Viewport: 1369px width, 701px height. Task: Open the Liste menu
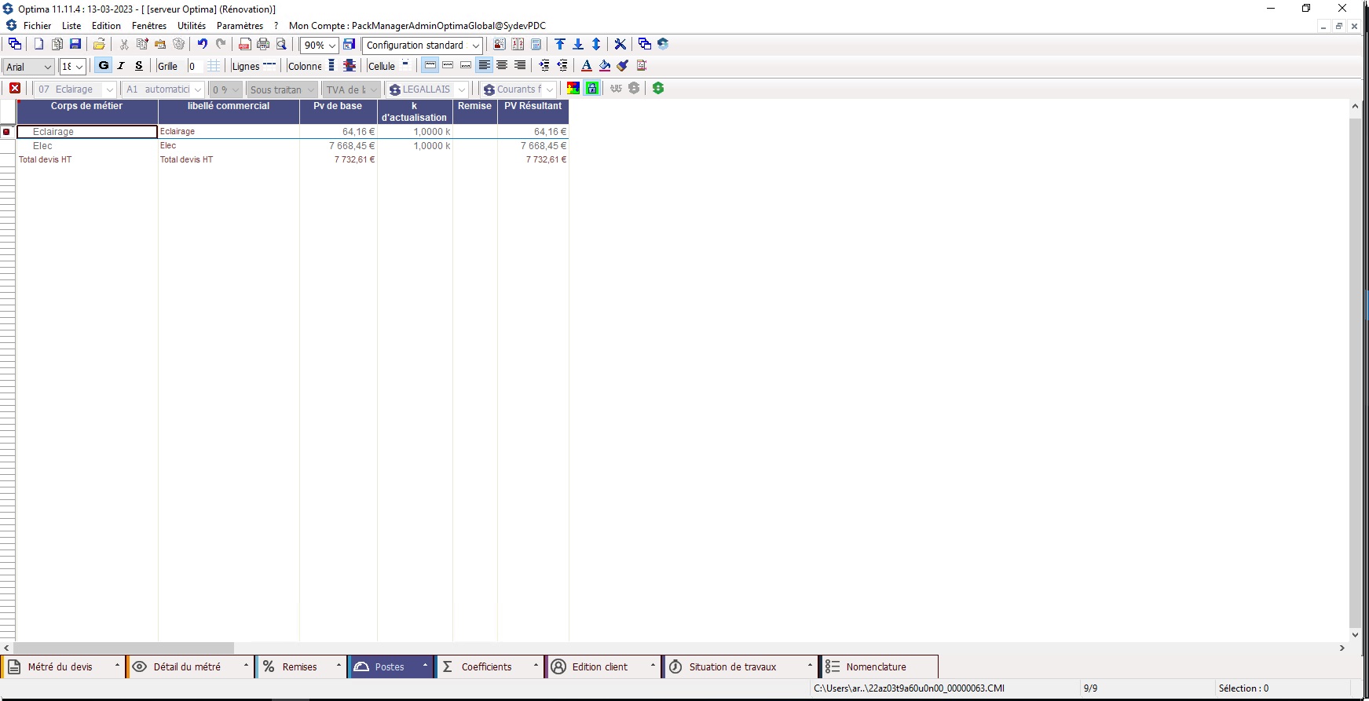click(x=71, y=26)
